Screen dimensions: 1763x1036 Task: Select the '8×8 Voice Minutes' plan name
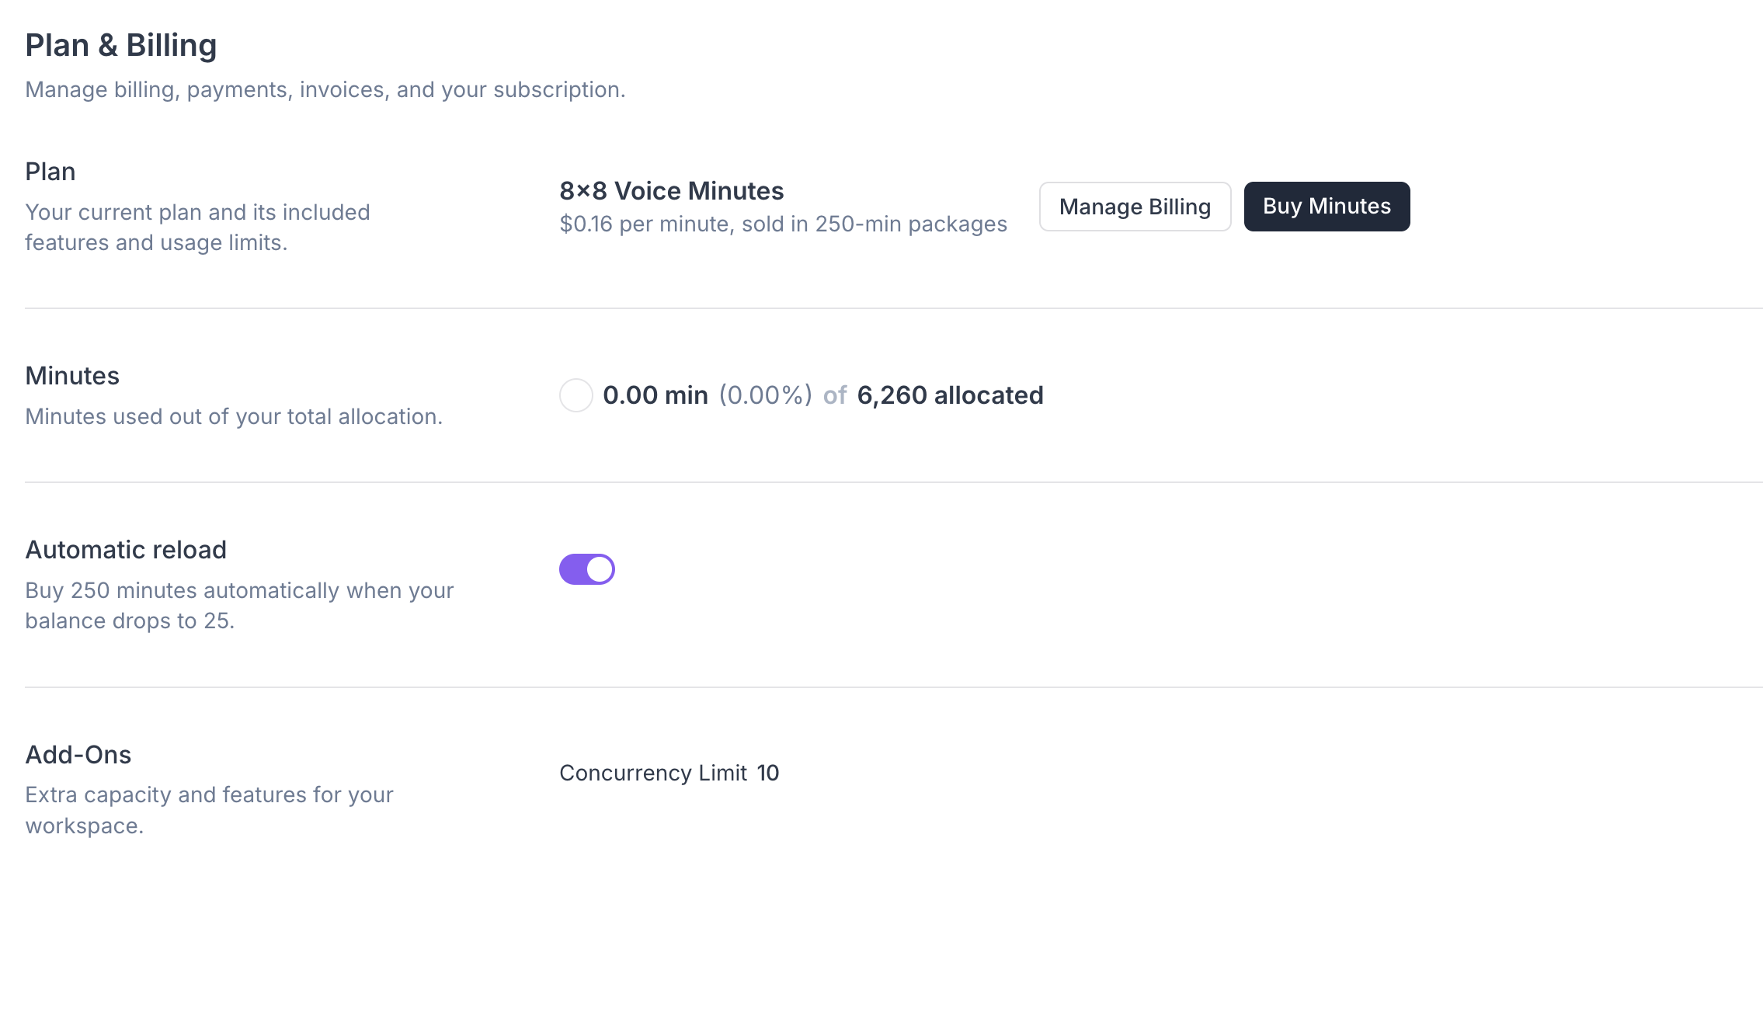672,190
